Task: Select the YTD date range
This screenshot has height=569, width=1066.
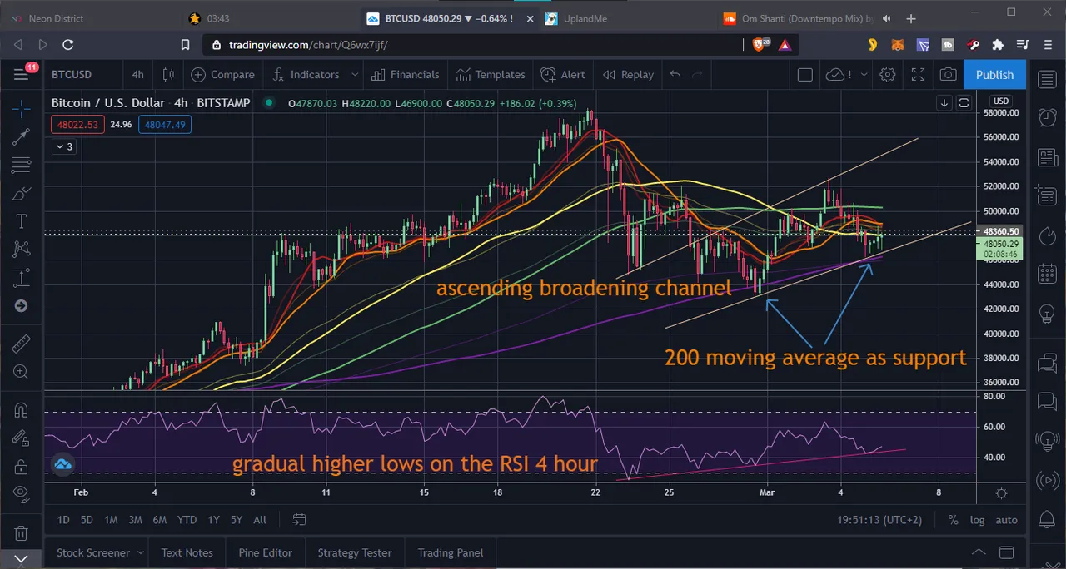Action: [x=187, y=520]
